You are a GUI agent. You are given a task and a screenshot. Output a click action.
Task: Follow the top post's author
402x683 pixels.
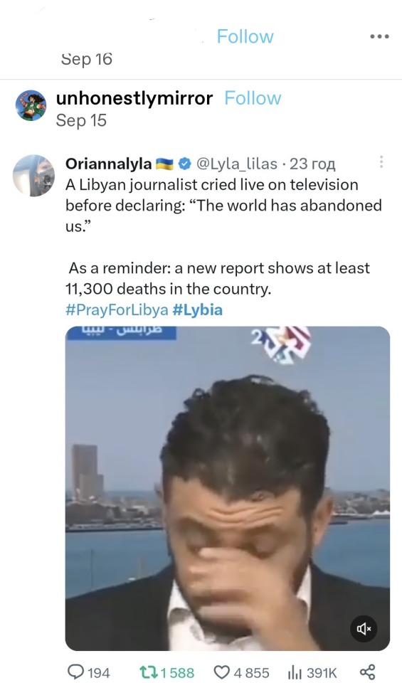(245, 36)
